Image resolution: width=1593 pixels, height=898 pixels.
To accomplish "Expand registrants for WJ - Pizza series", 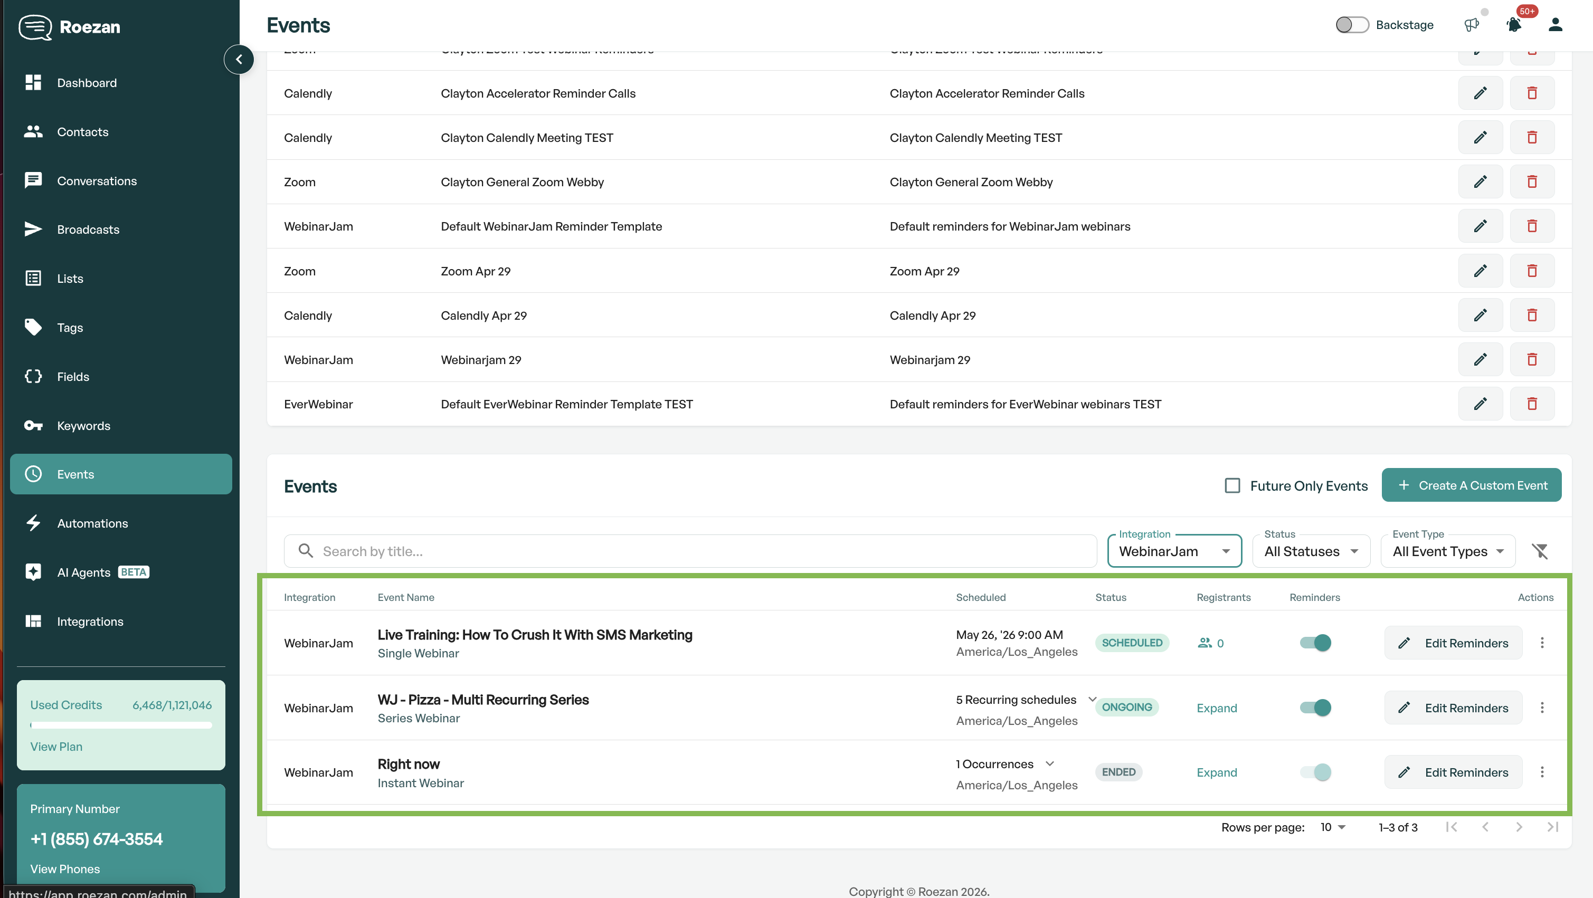I will pyautogui.click(x=1217, y=708).
